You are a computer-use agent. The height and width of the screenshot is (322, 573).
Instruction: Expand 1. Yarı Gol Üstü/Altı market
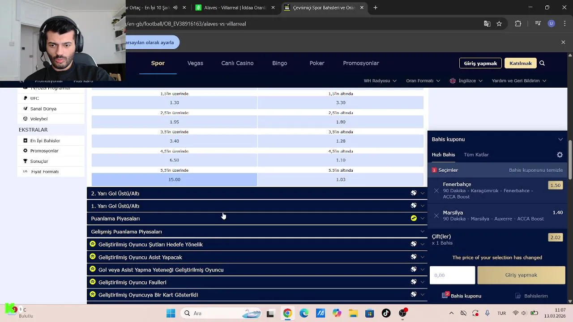point(257,206)
